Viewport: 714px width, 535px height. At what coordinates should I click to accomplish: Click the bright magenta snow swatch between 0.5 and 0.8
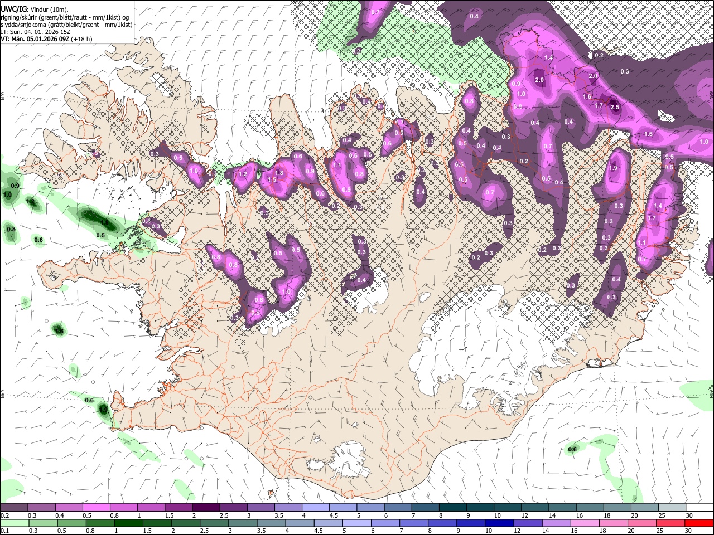pyautogui.click(x=97, y=508)
